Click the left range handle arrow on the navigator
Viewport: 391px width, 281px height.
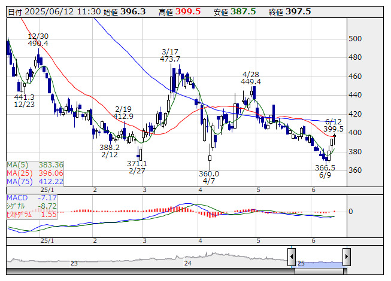tap(292, 256)
